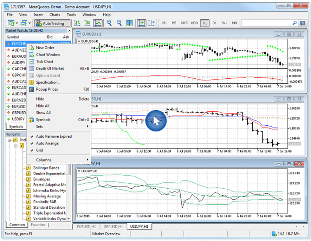Image resolution: width=311 pixels, height=241 pixels.
Task: Choose Show All in the context menu
Action: pyautogui.click(x=59, y=113)
